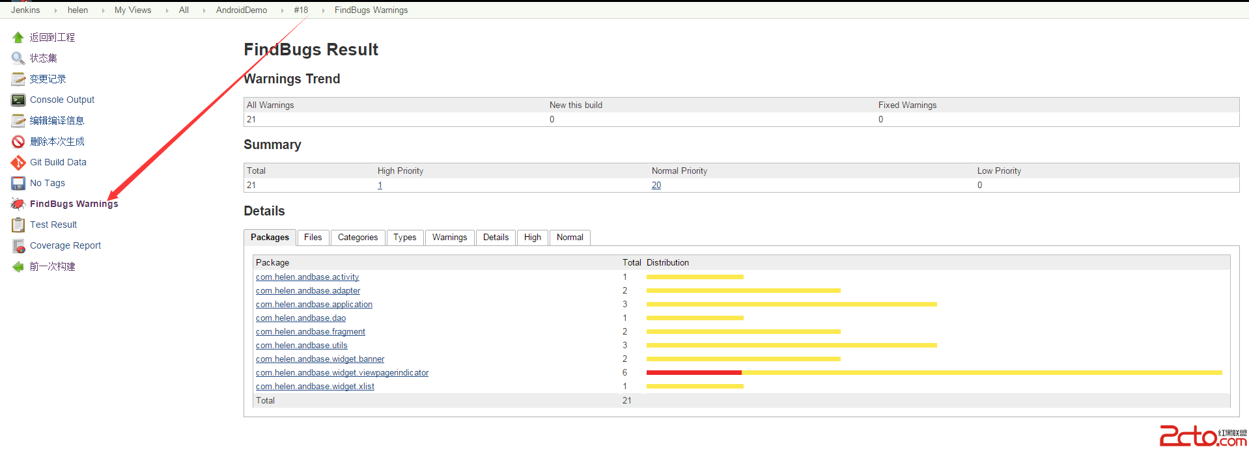
Task: Open the Coverage Report icon
Action: click(x=18, y=246)
